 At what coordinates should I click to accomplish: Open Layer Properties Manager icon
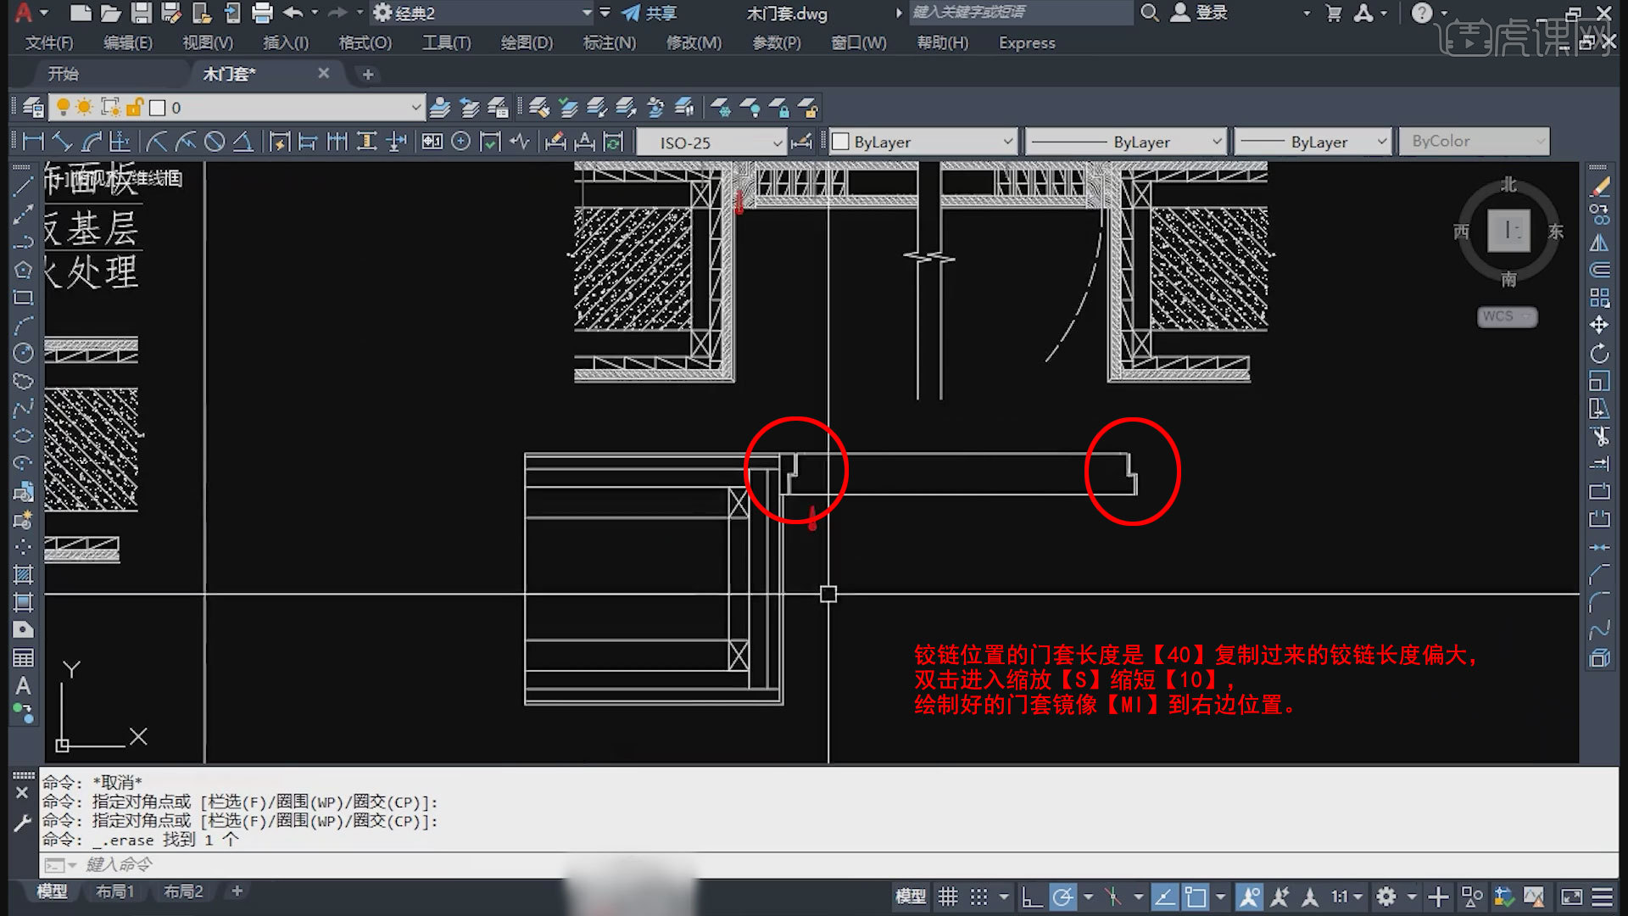click(x=33, y=108)
